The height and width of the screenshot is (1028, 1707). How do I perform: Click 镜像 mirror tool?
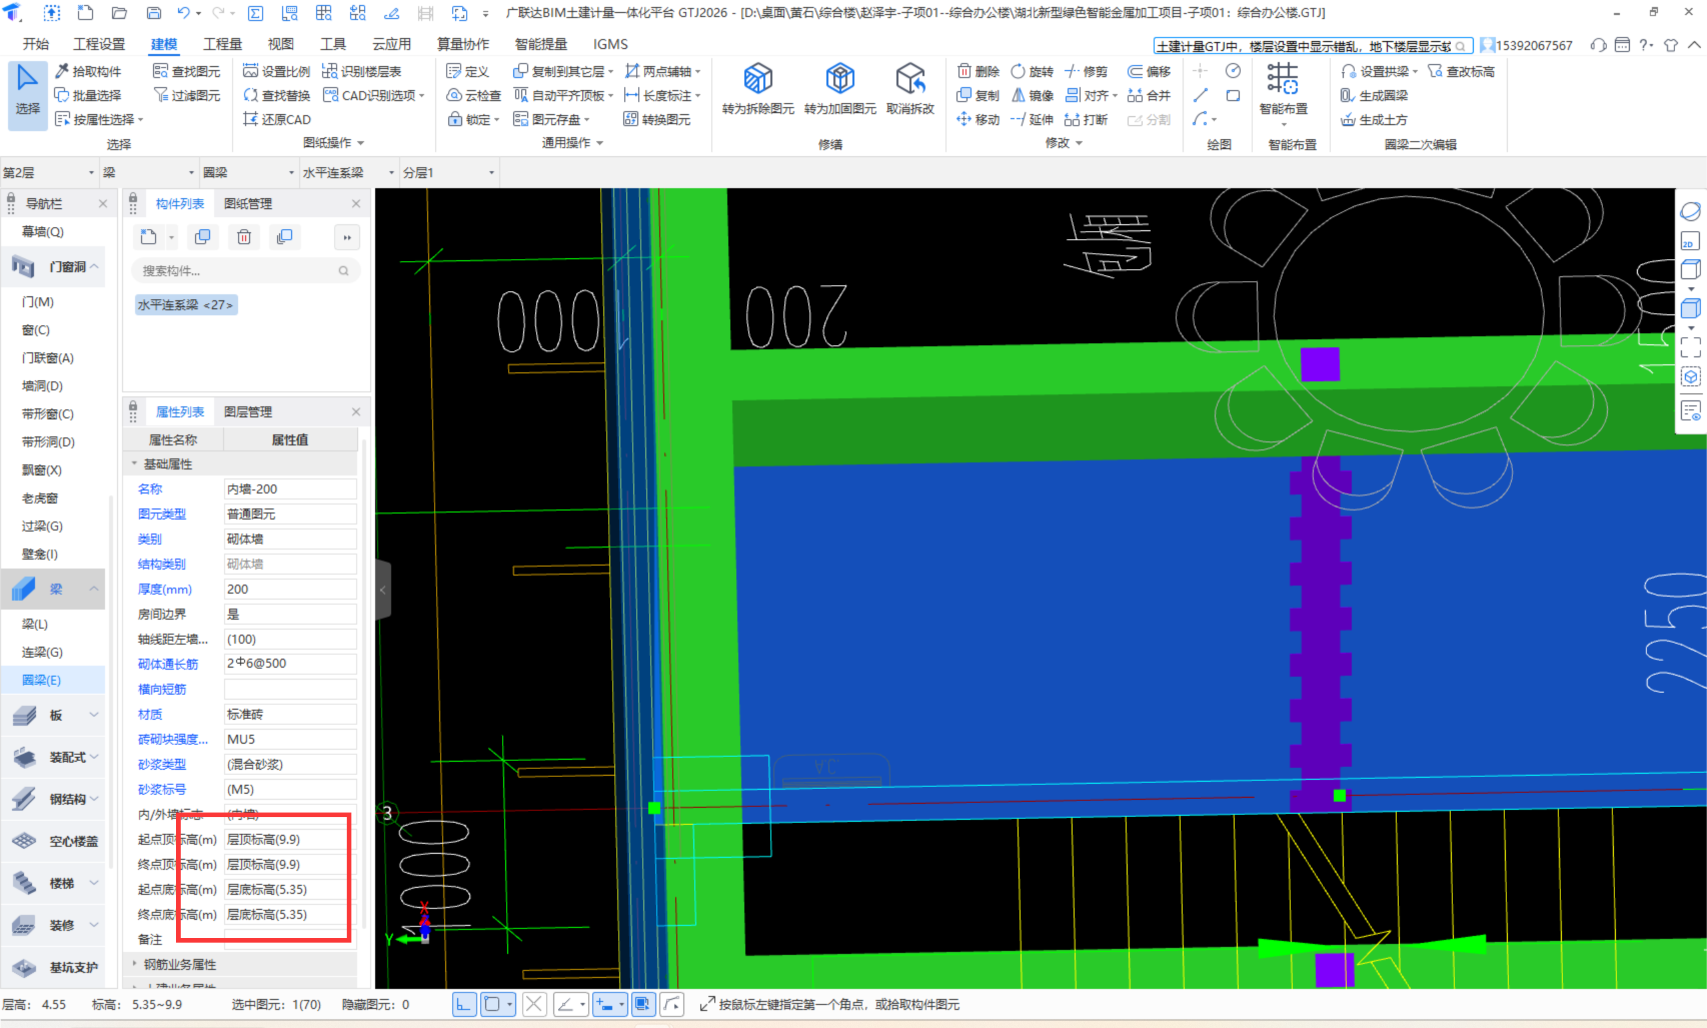1032,95
